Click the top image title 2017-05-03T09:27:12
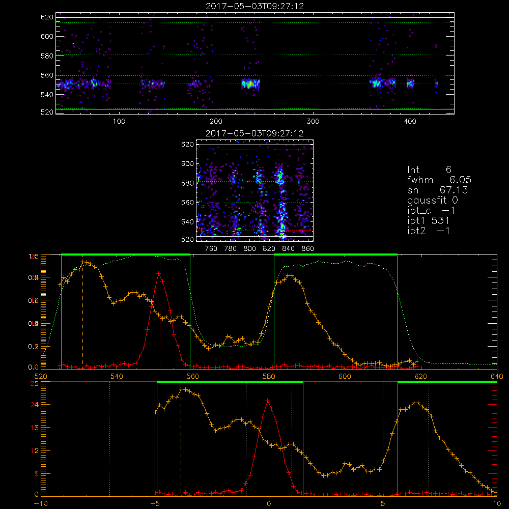This screenshot has width=509, height=509. point(254,6)
